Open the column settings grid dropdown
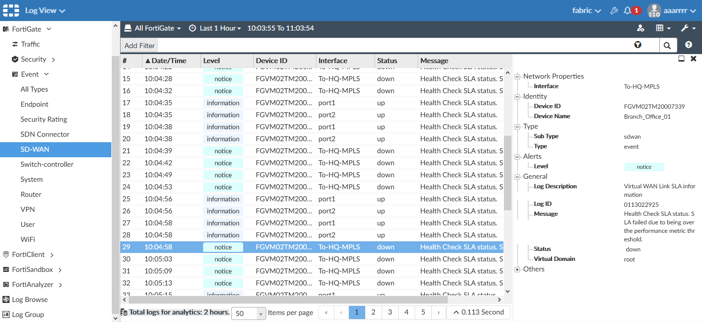This screenshot has height=322, width=702. [663, 28]
